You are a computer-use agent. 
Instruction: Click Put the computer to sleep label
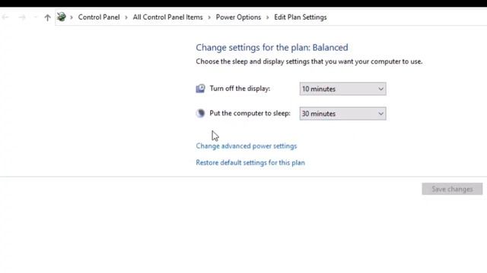(x=250, y=113)
